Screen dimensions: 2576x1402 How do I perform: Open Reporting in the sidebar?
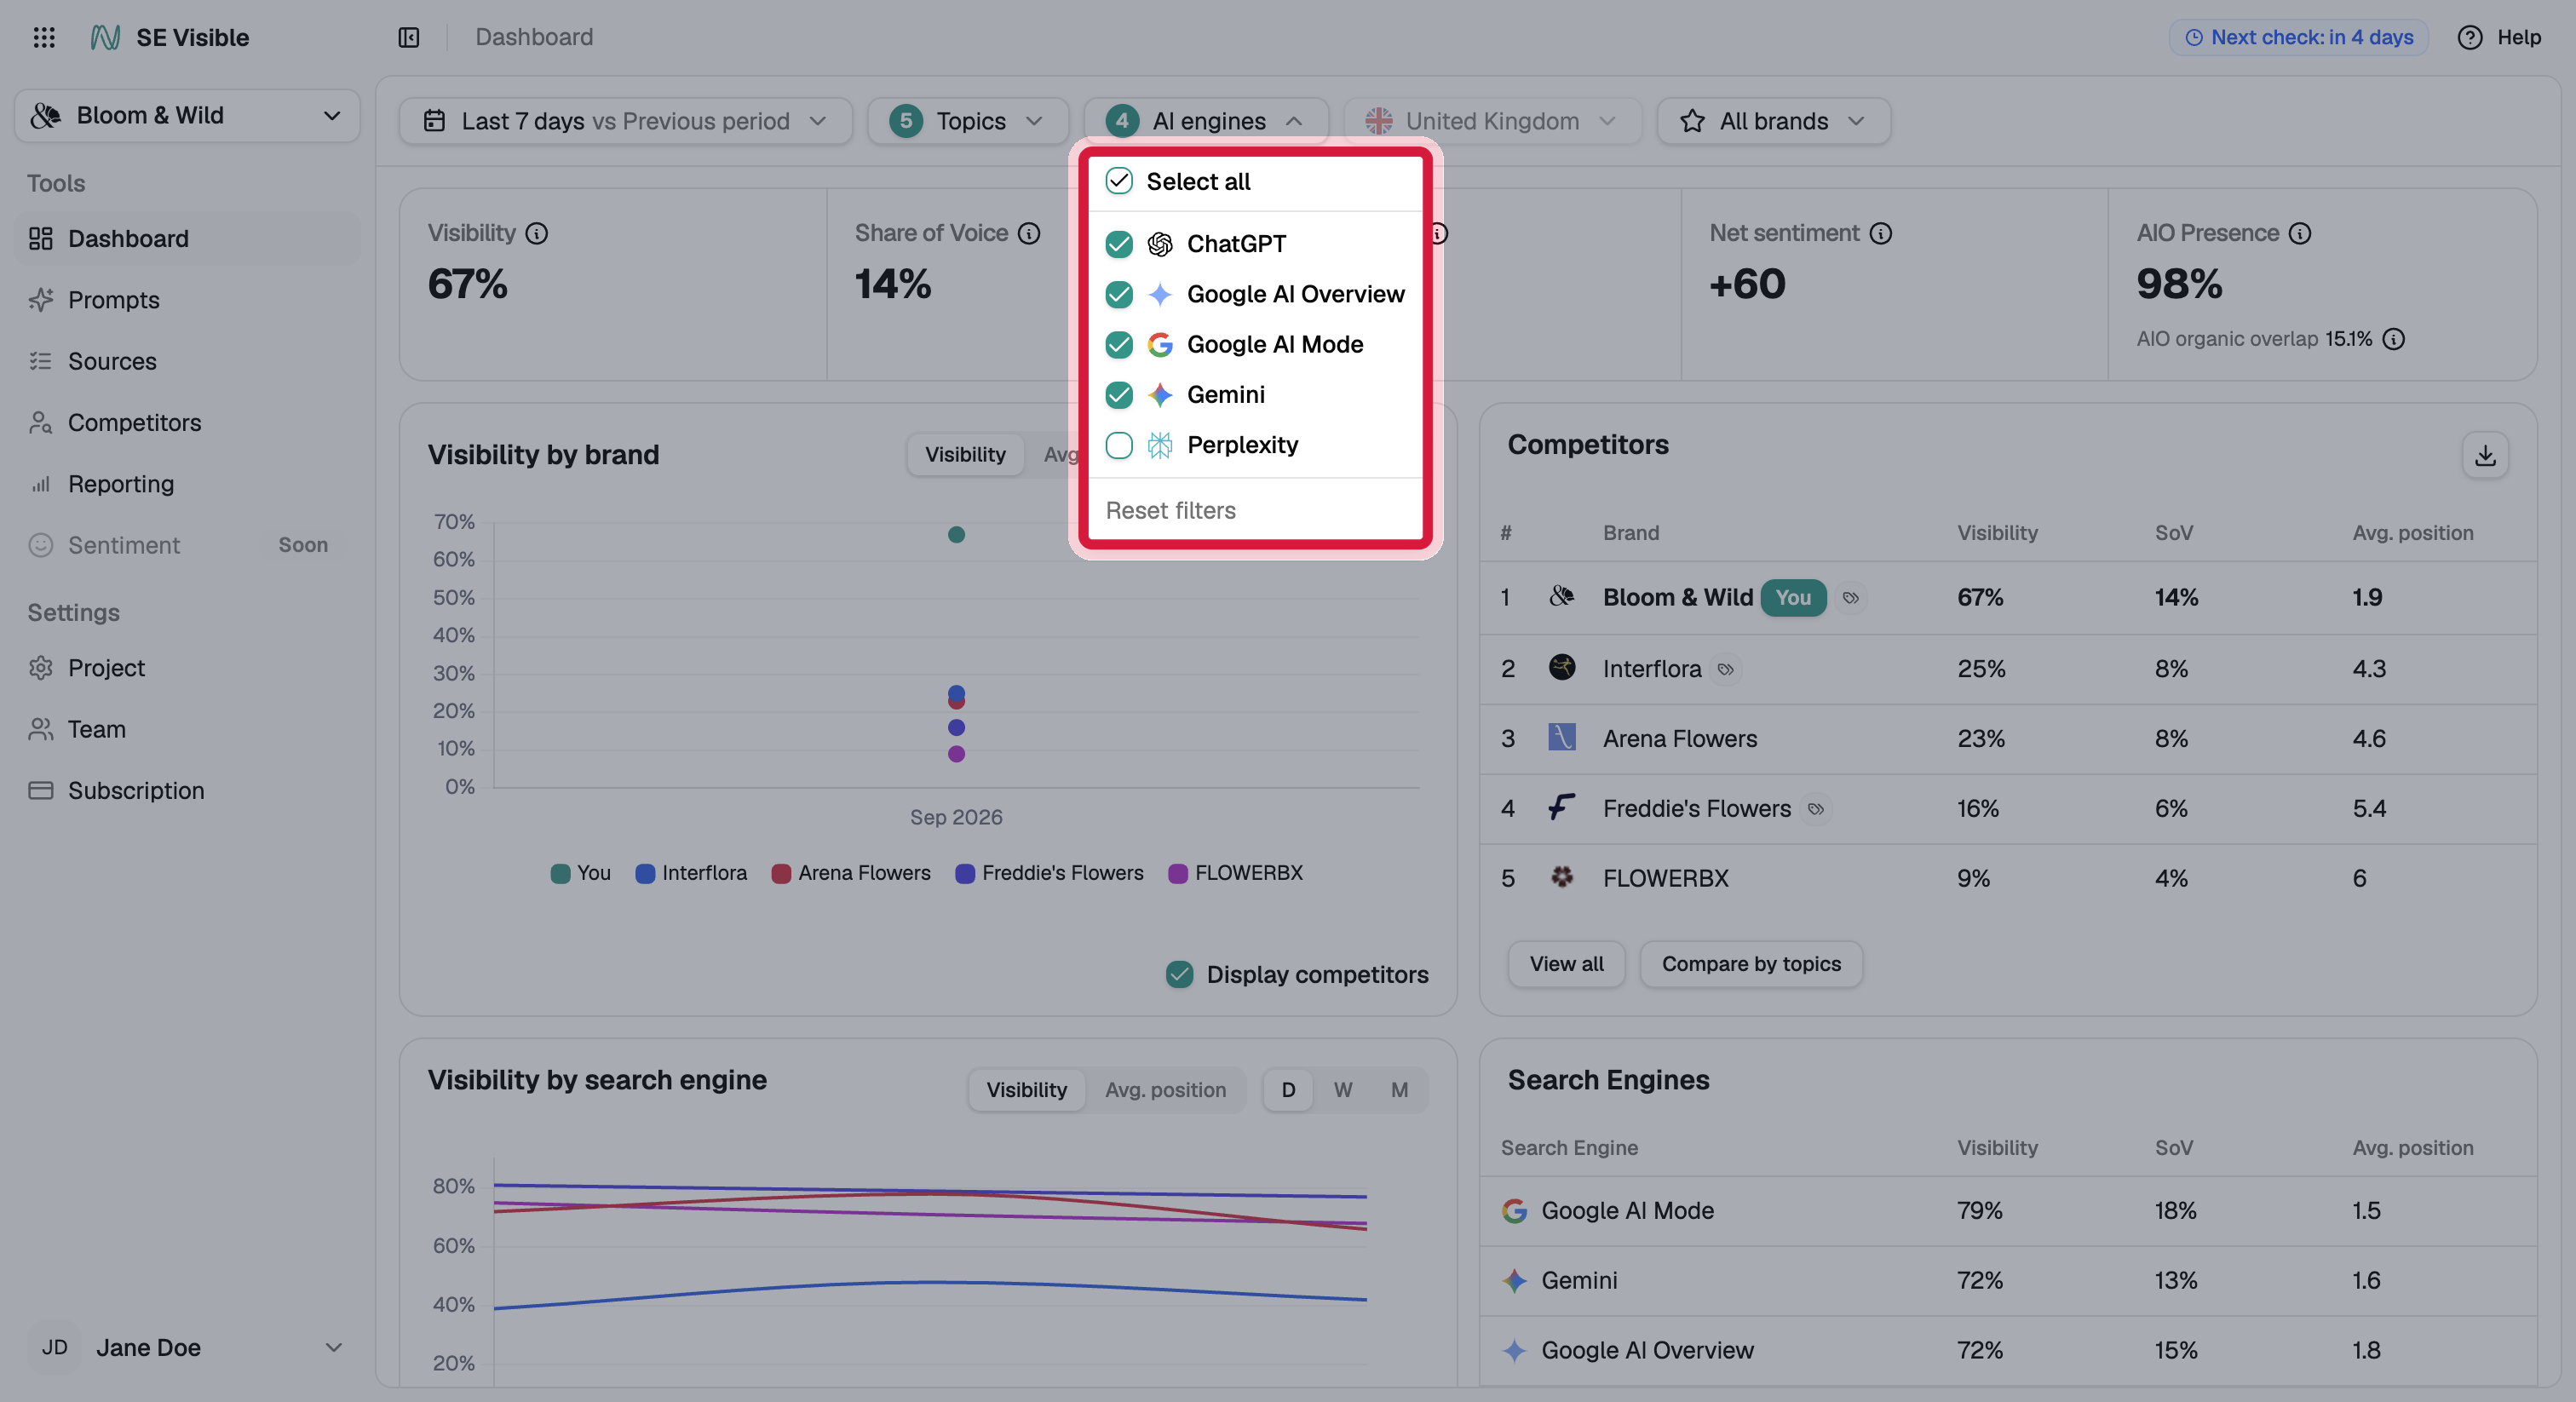tap(187, 484)
